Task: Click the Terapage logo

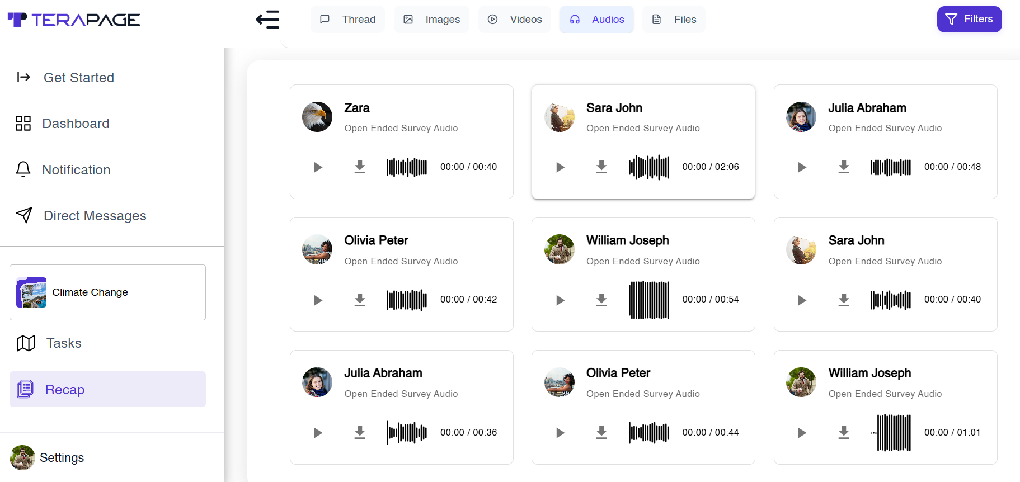Action: point(74,20)
